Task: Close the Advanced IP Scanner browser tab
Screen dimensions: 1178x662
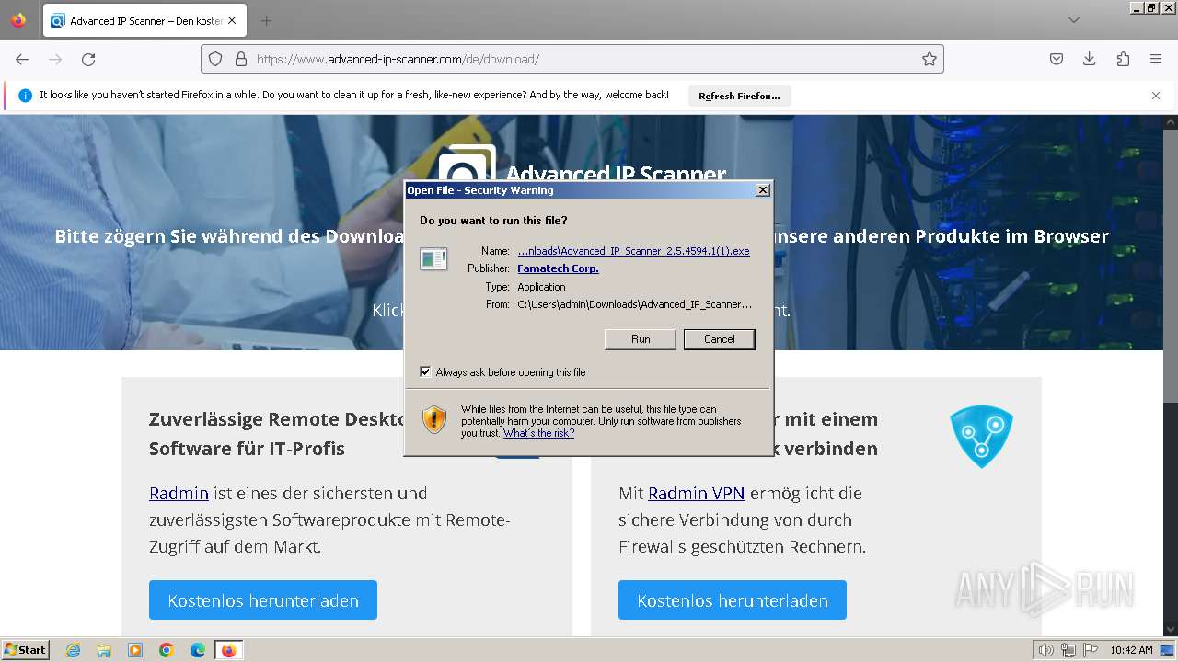Action: (x=231, y=20)
